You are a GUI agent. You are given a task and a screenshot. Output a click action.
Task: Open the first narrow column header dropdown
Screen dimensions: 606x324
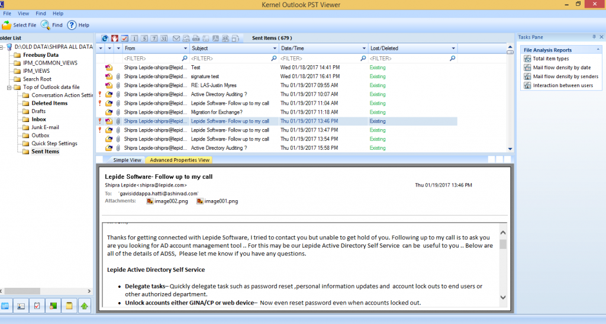pyautogui.click(x=101, y=49)
